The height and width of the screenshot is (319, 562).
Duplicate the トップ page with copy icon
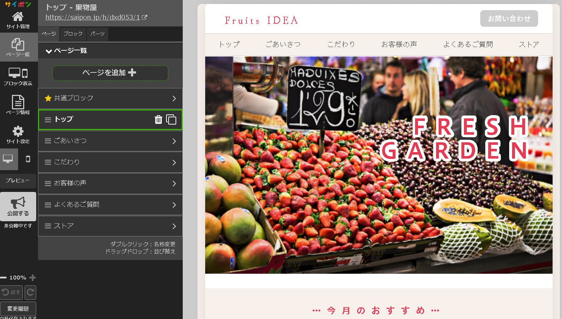(171, 119)
